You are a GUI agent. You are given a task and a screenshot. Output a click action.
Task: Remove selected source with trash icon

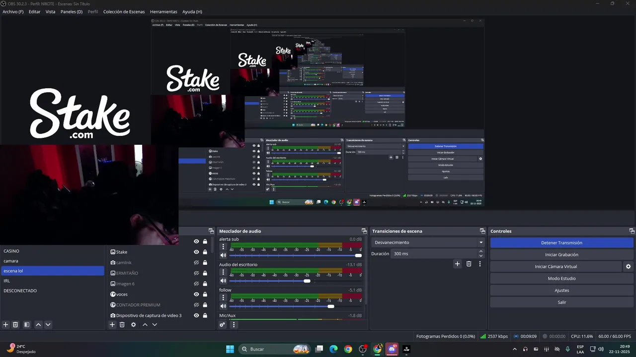(122, 325)
